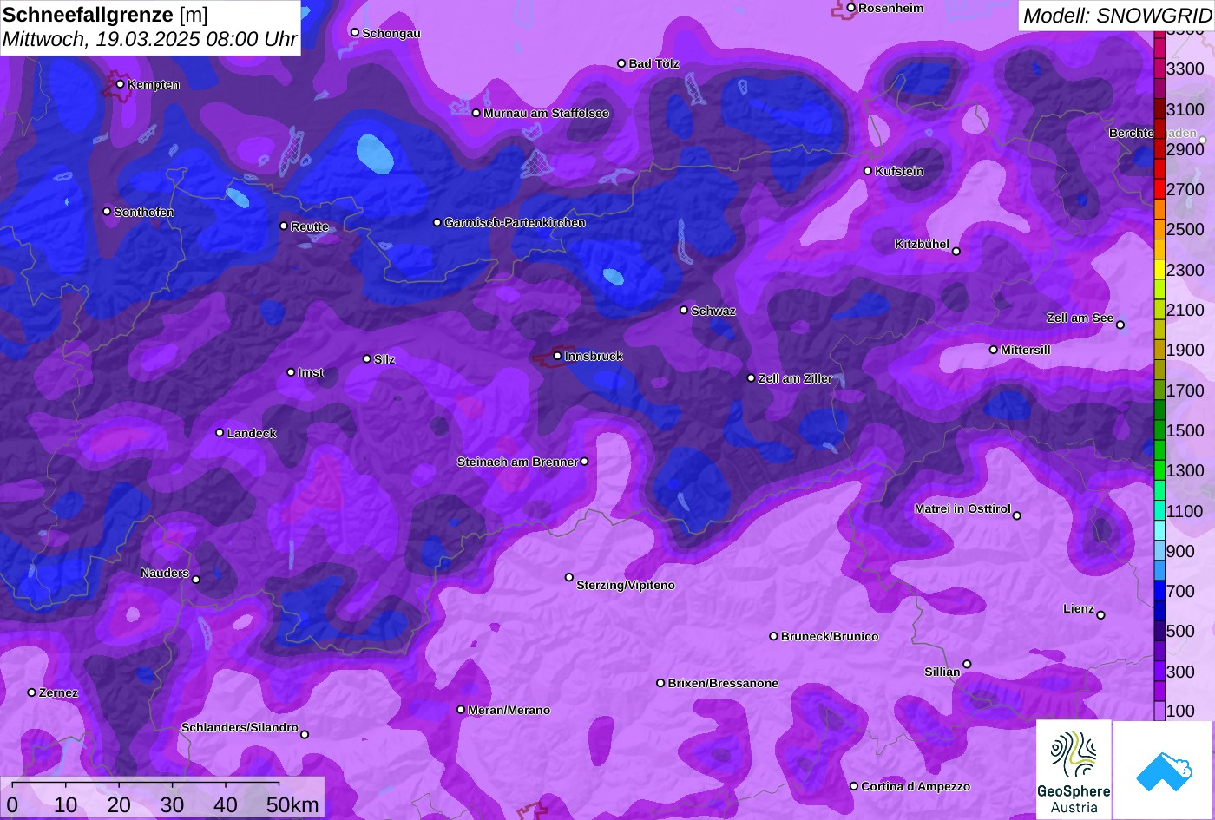Click the Schneefallgrenze [m] title text
This screenshot has width=1215, height=820.
[106, 15]
